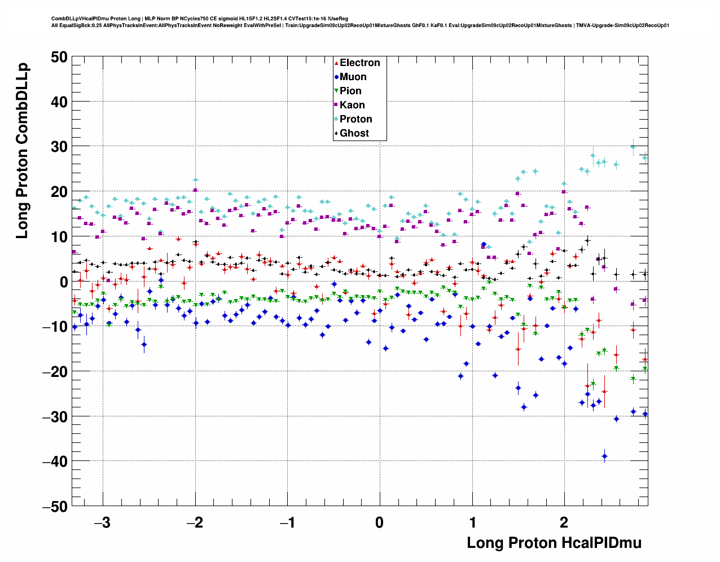Click the blue Muon circle marker in legend
Viewport: 720px width, 562px height.
(x=336, y=77)
